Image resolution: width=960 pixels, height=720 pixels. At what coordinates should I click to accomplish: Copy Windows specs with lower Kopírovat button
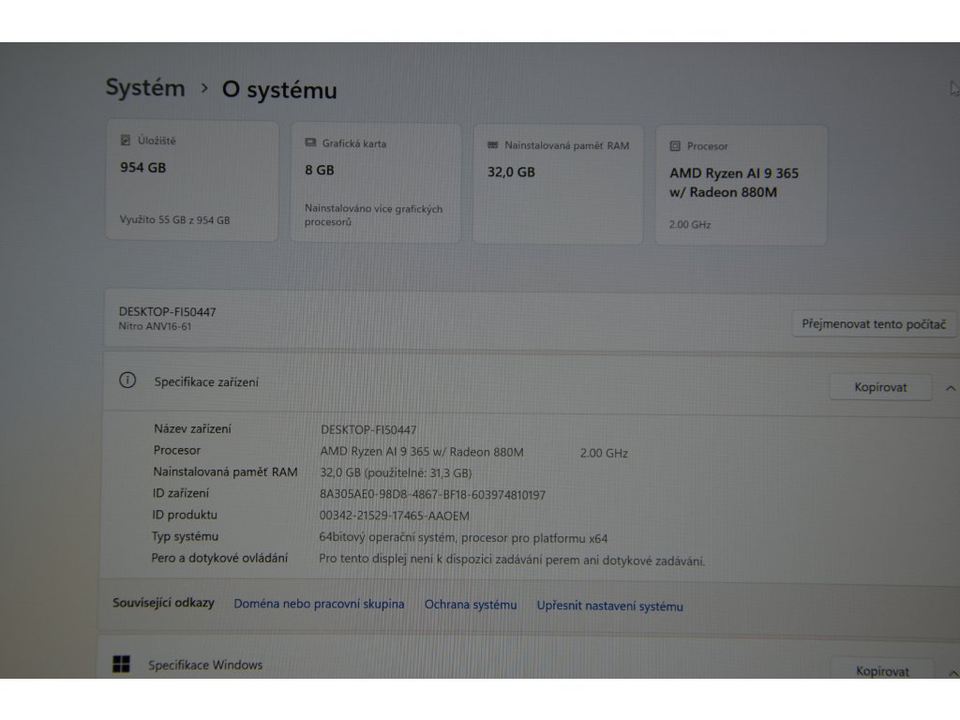pos(882,669)
